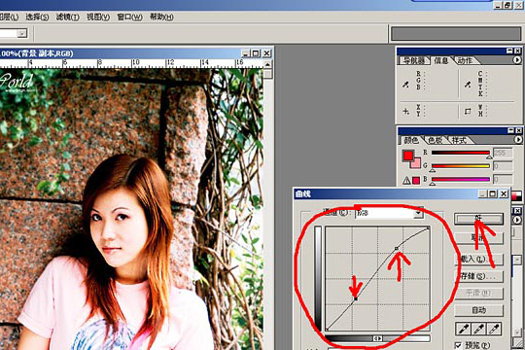Click the 取消 cancel button in Curves
The width and height of the screenshot is (525, 350).
[x=478, y=238]
